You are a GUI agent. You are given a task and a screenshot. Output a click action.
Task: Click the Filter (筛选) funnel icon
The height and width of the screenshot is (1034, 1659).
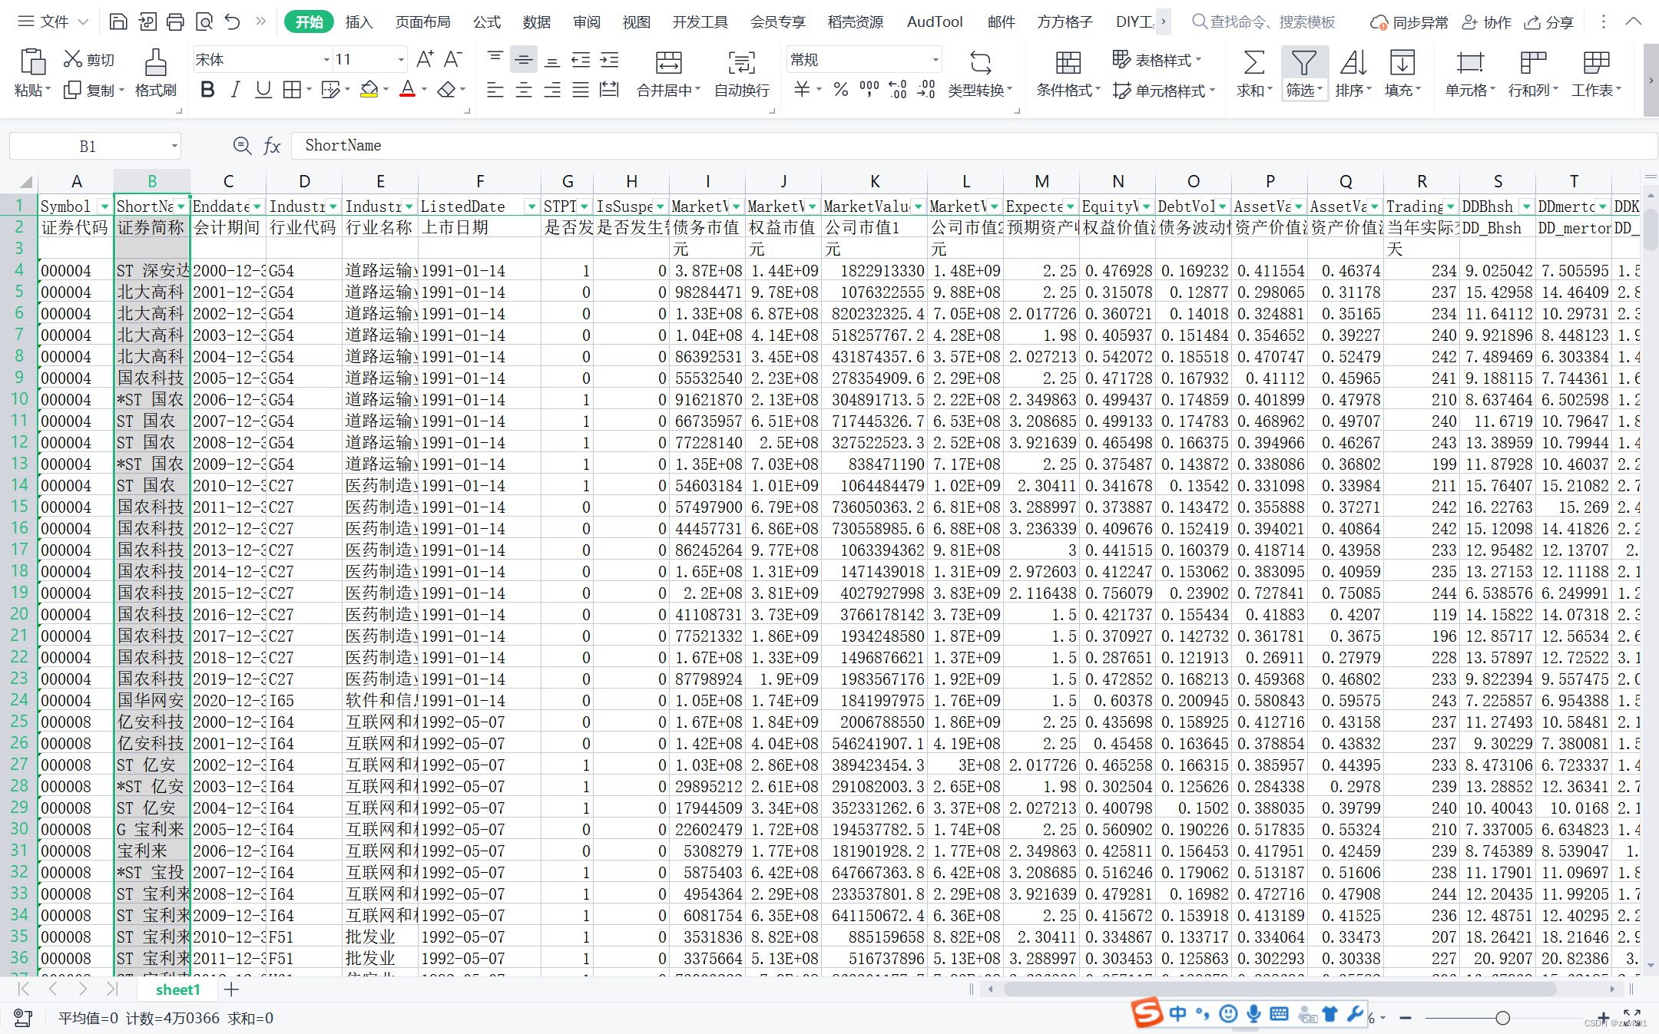[x=1303, y=63]
